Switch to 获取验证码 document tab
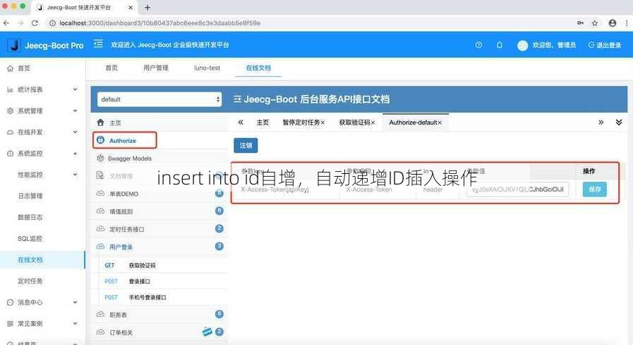The height and width of the screenshot is (345, 633). [x=354, y=123]
